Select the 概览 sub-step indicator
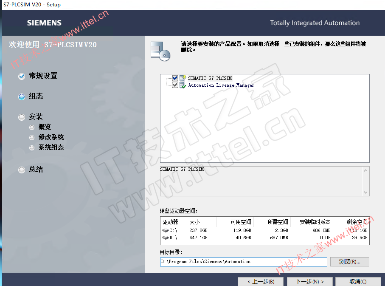 (x=32, y=127)
